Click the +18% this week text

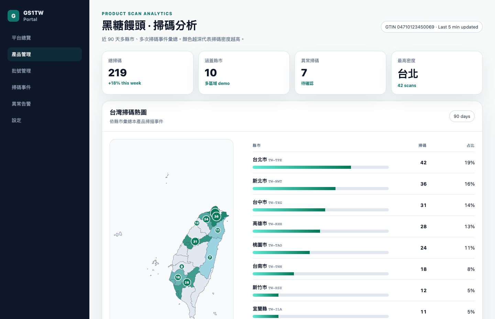(124, 83)
